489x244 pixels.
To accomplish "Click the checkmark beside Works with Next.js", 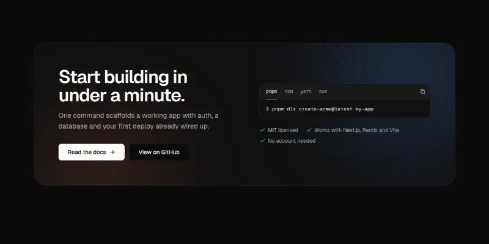I will click(309, 130).
